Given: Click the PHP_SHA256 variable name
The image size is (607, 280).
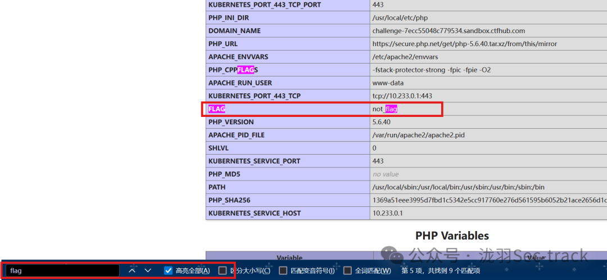Looking at the screenshot, I should click(228, 200).
